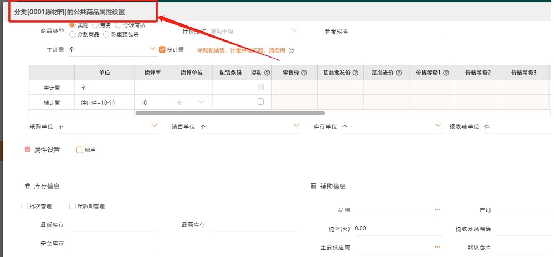
Task: Toggle 浮动 checkbox in the 主计量 row
Action: coord(260,87)
